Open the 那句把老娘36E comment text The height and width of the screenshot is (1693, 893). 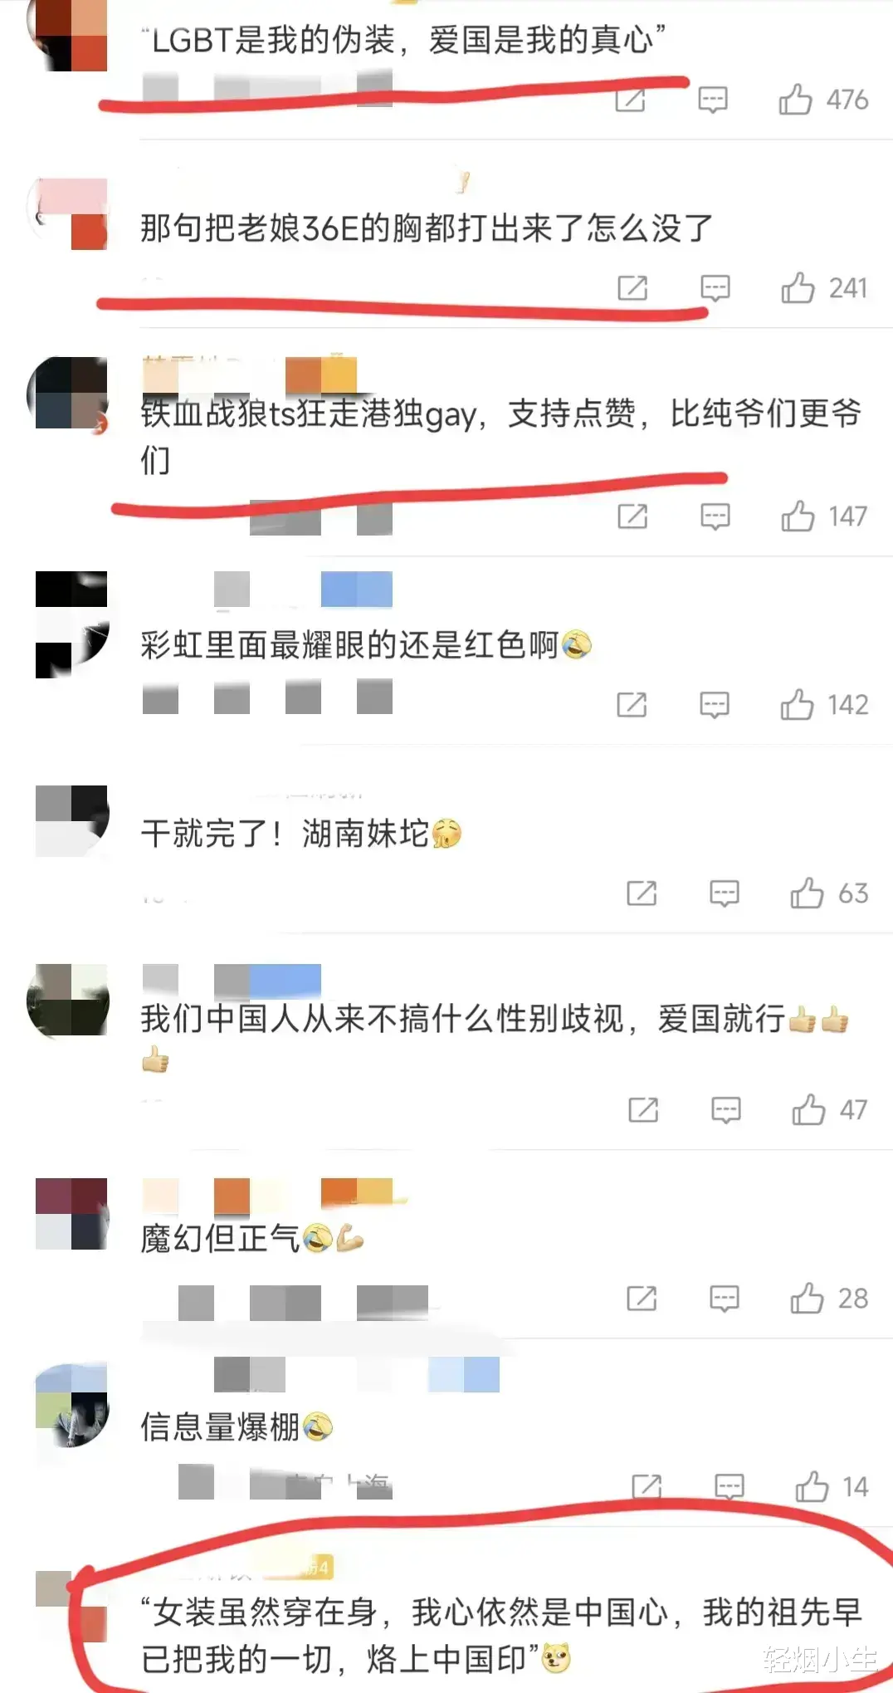point(427,228)
